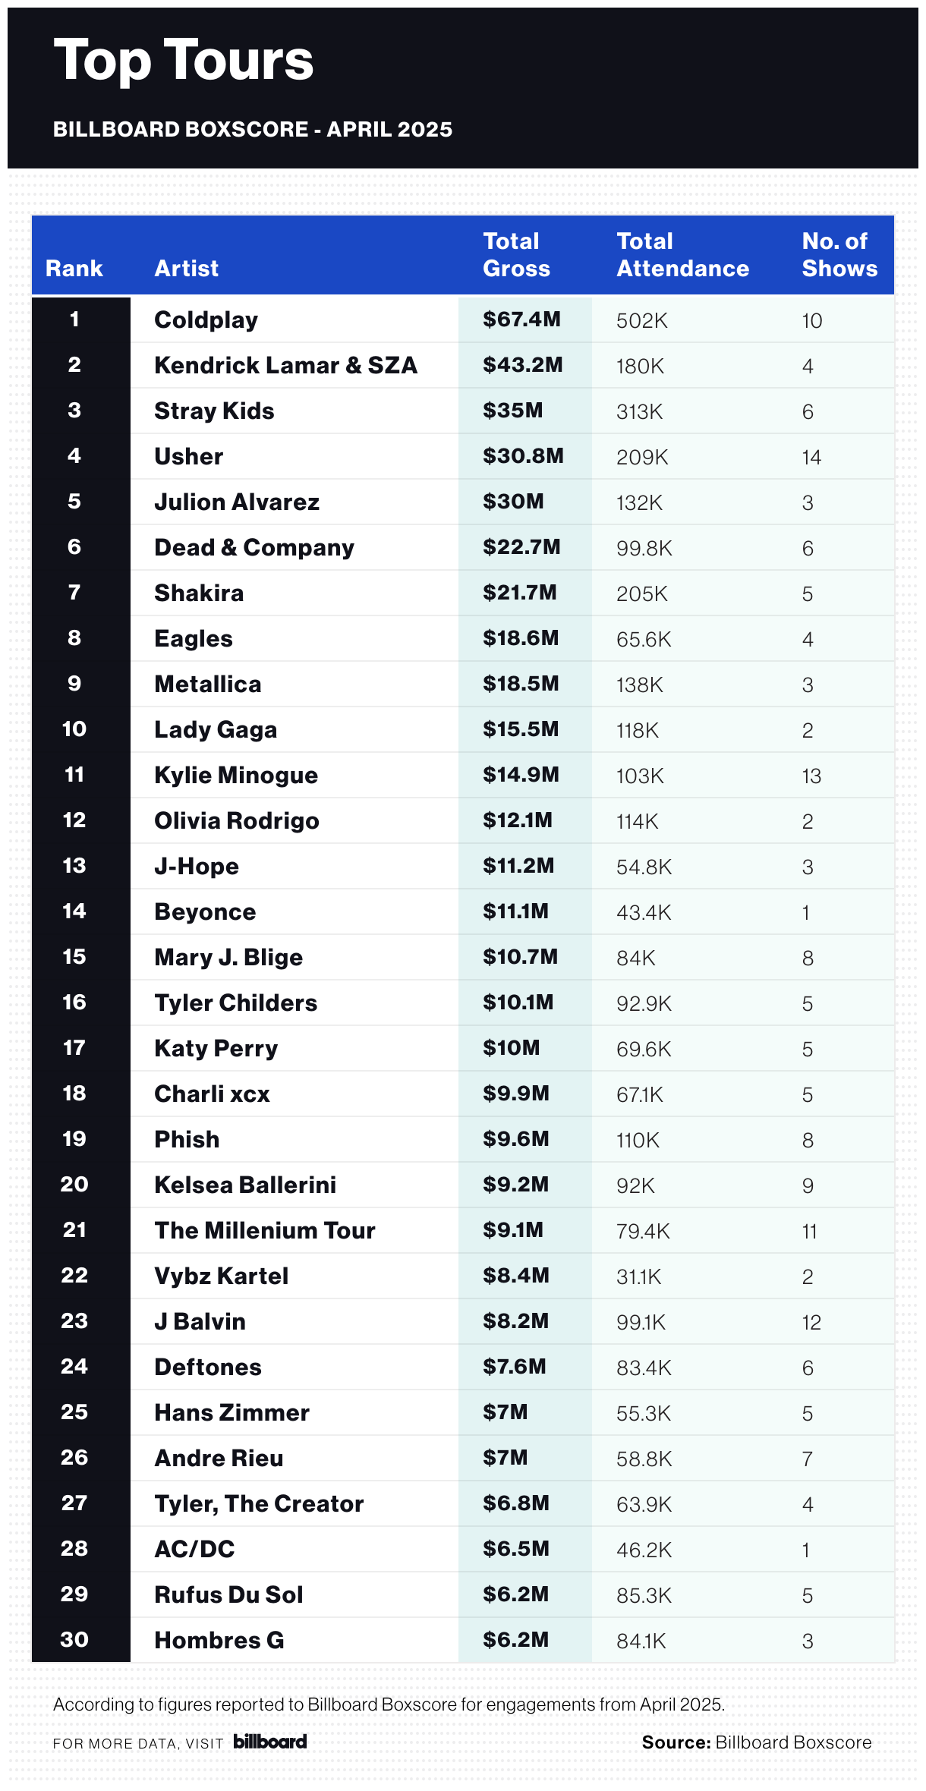Click the Tyler, The Creator name
This screenshot has width=926, height=1791.
click(x=260, y=1504)
